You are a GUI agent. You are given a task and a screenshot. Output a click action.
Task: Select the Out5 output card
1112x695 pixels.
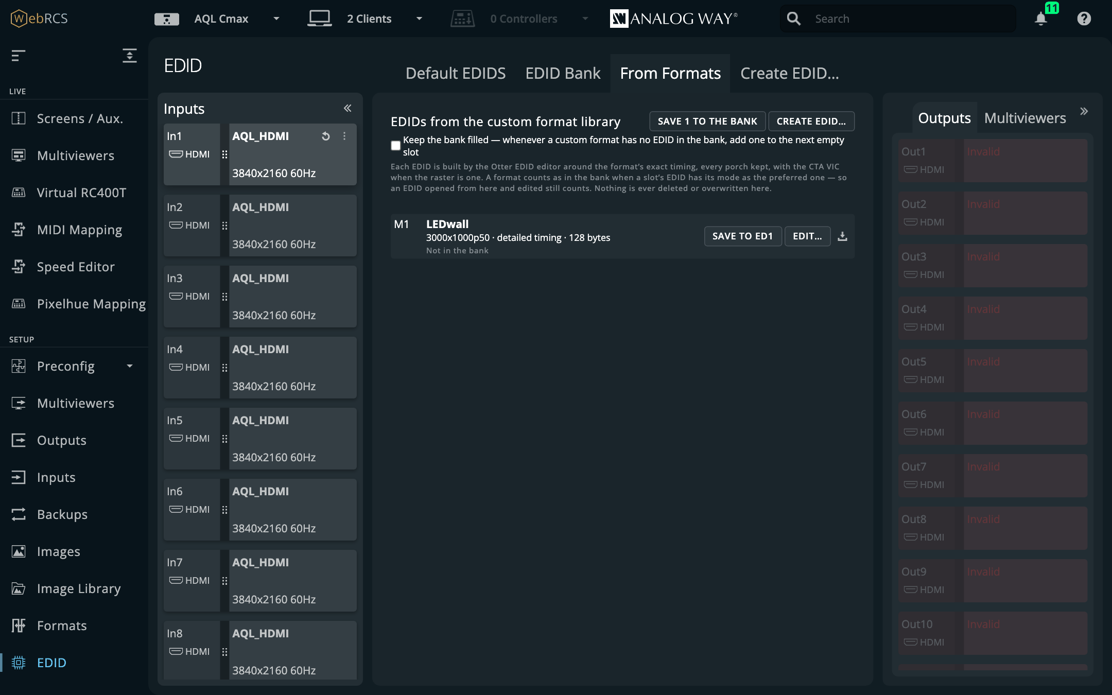[x=993, y=371]
